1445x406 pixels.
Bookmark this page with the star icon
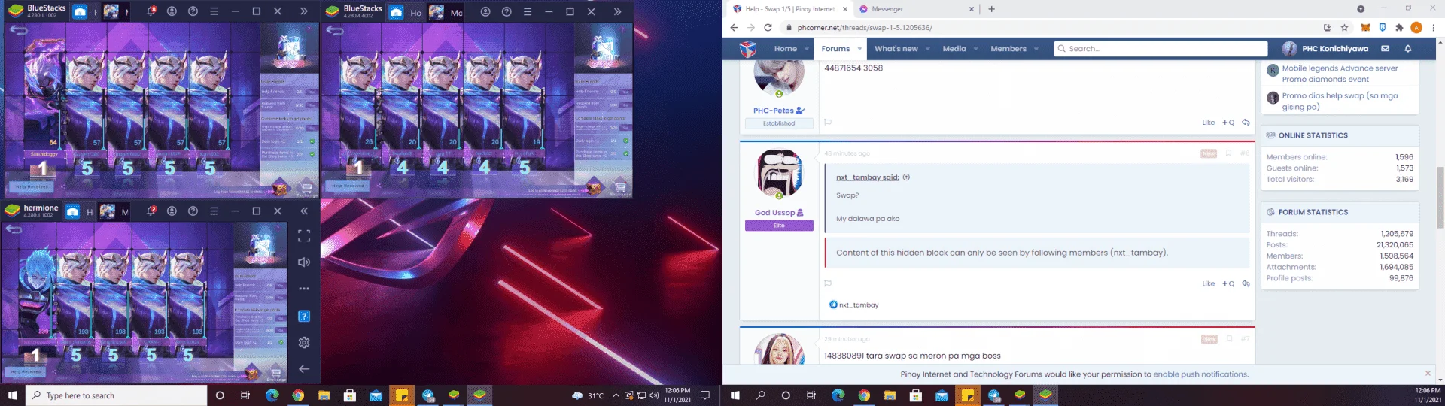(1344, 28)
